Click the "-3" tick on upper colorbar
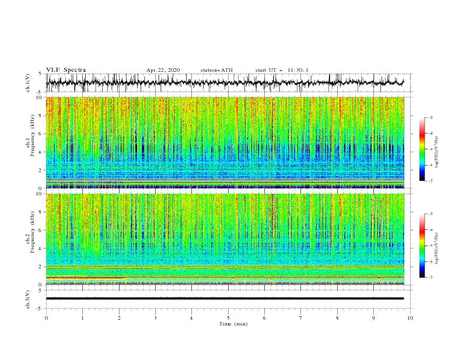Image resolution: width=462 pixels, height=357 pixels. click(x=430, y=117)
